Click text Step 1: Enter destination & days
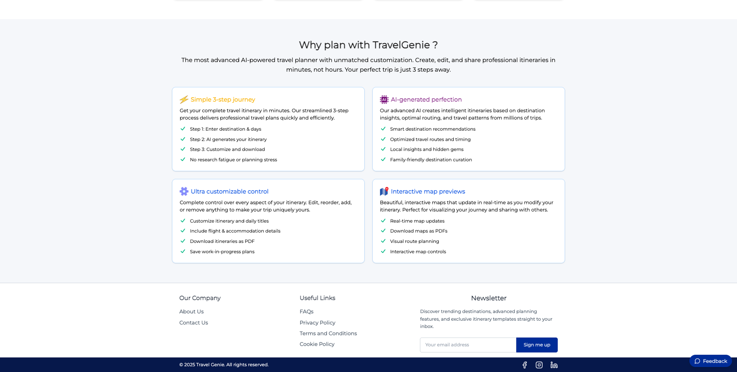 [x=226, y=129]
